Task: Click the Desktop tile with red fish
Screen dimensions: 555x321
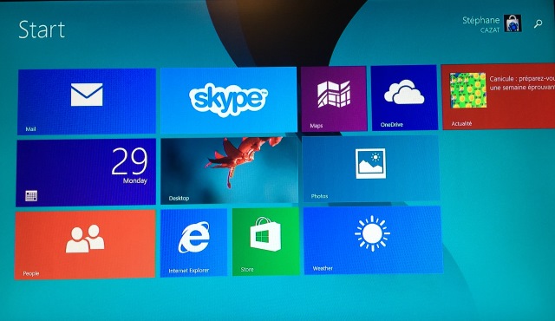Action: [x=229, y=171]
